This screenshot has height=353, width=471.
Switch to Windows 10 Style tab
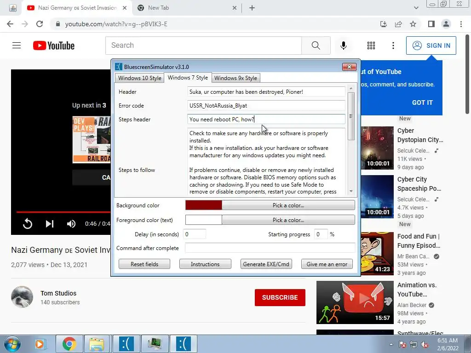pyautogui.click(x=140, y=78)
